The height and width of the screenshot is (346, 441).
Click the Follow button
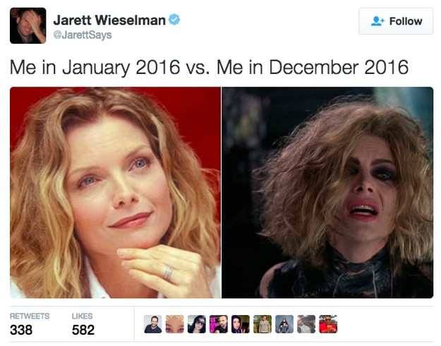[x=396, y=21]
